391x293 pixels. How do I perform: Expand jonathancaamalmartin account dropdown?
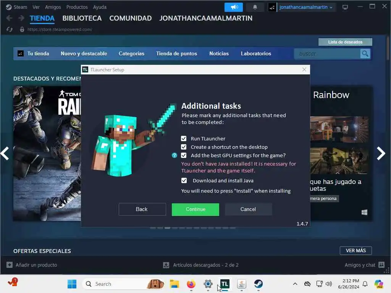pyautogui.click(x=306, y=7)
